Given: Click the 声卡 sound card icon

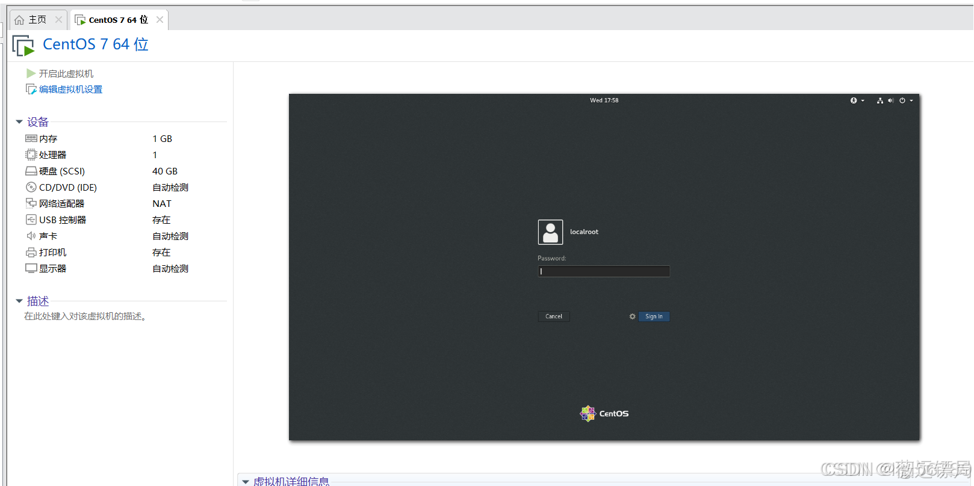Looking at the screenshot, I should click(31, 236).
